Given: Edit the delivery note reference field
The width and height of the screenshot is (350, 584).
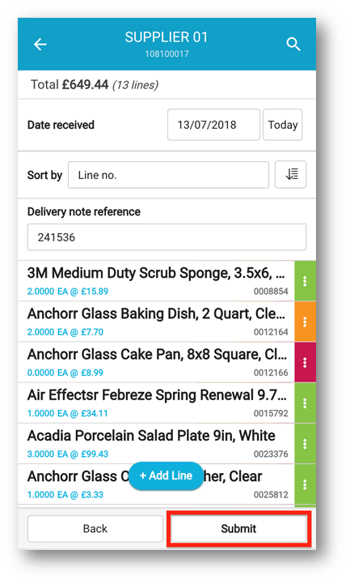Looking at the screenshot, I should pyautogui.click(x=167, y=237).
